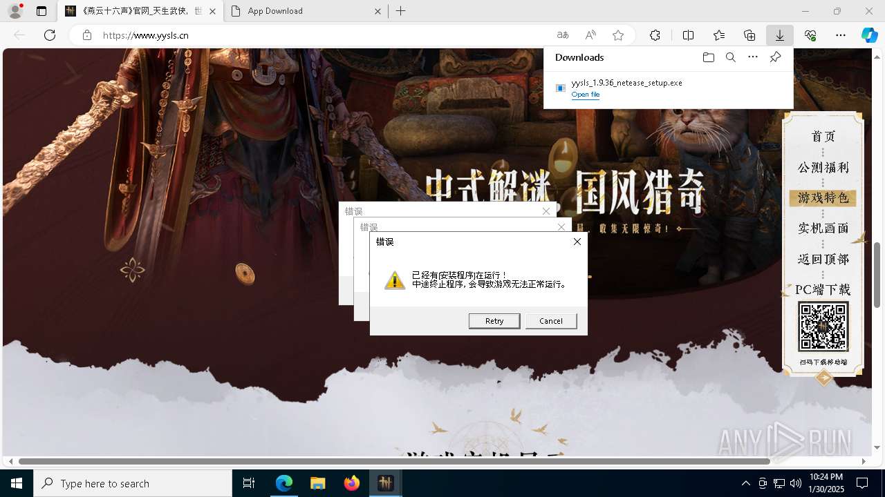Show hidden system tray icons

pos(745,483)
